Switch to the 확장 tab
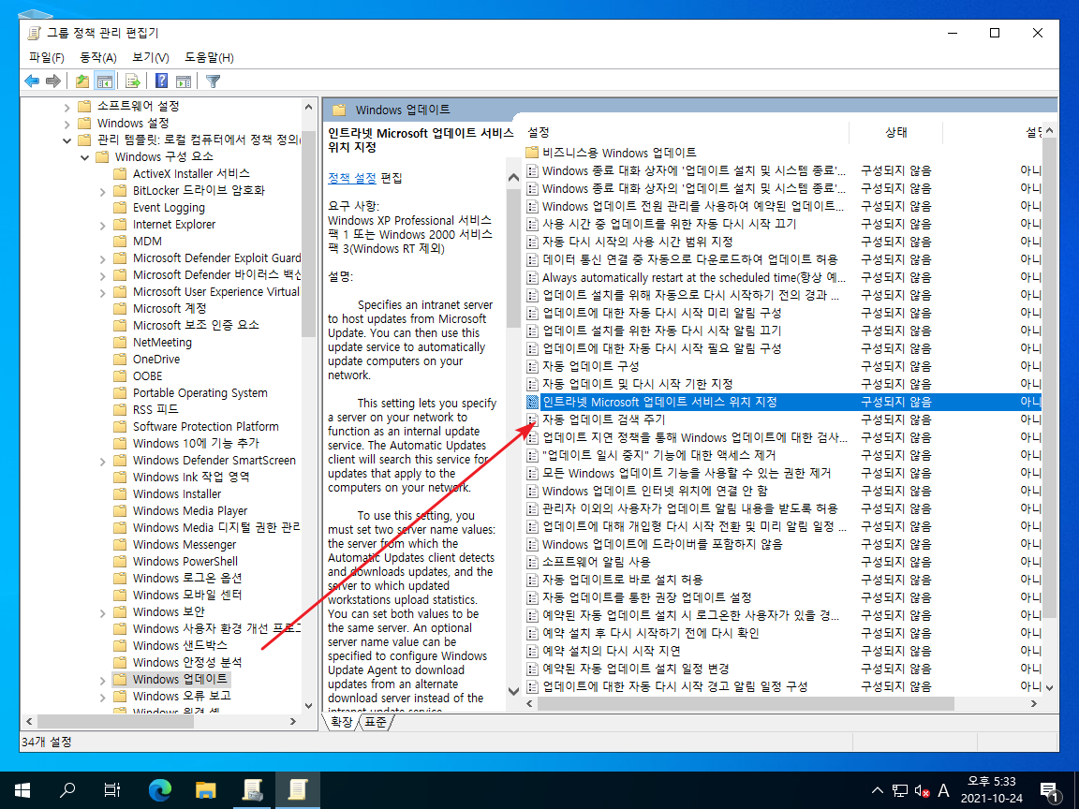Screen dimensions: 1079x809 [341, 722]
